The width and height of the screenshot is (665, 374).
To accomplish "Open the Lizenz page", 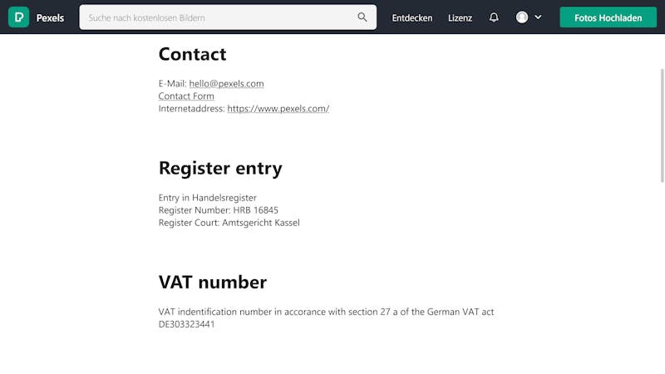I will [x=460, y=17].
